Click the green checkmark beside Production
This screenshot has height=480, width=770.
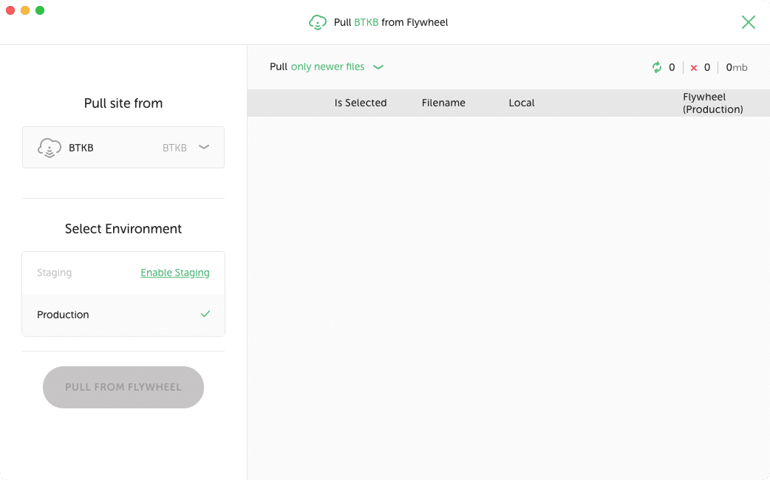205,314
